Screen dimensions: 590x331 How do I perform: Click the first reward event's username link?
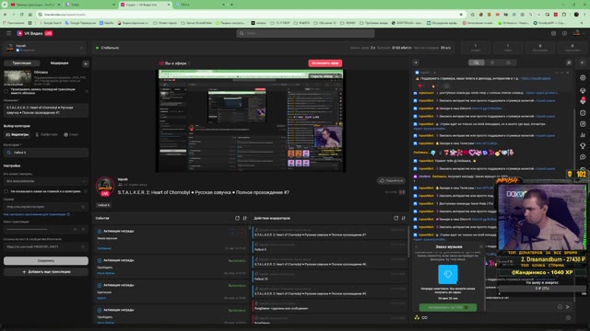[104, 248]
